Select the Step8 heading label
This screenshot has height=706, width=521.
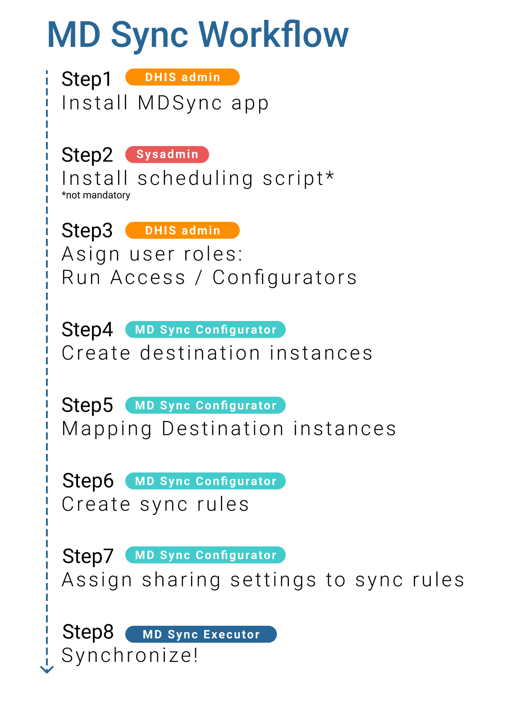tap(88, 633)
